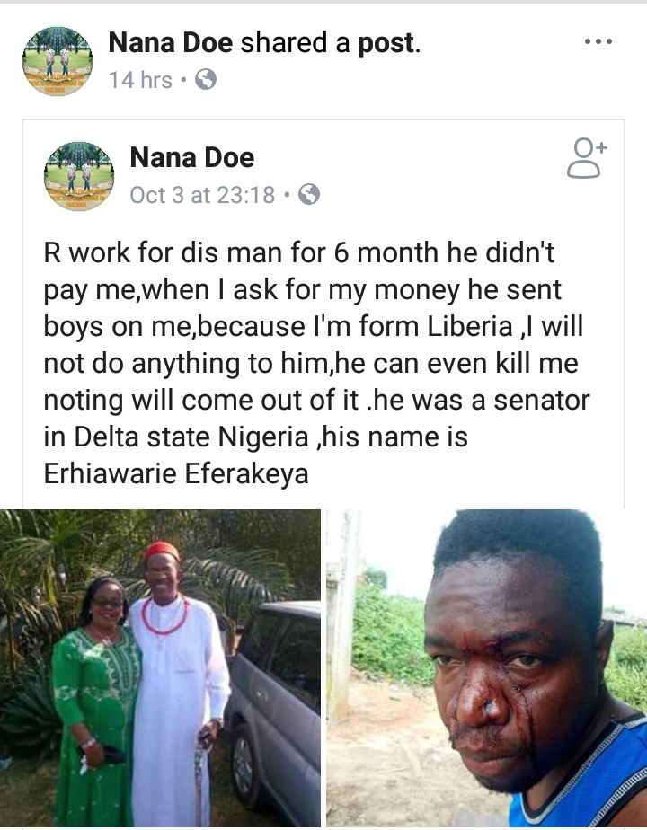The image size is (647, 830).
Task: Tap the add friend icon
Action: 587,159
